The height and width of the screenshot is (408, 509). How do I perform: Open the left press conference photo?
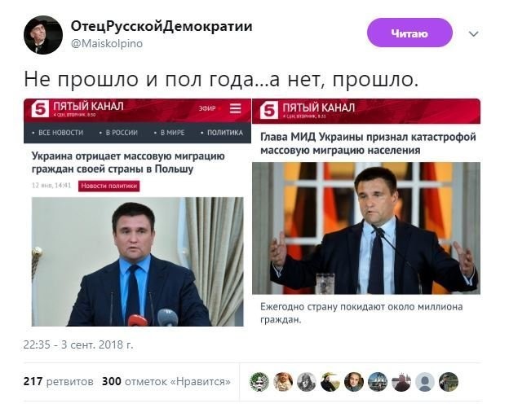[x=137, y=261]
